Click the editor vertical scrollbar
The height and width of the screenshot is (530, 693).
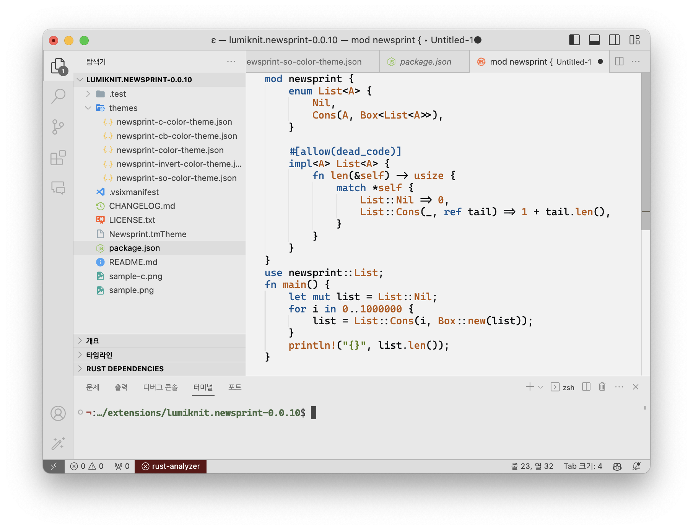click(646, 151)
